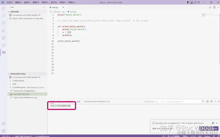Click the Collapse All icon in panel toolbar
220x137 pixels.
tap(207, 101)
